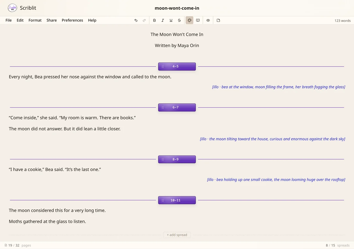Toggle bold formatting
This screenshot has height=249, width=354.
click(154, 20)
